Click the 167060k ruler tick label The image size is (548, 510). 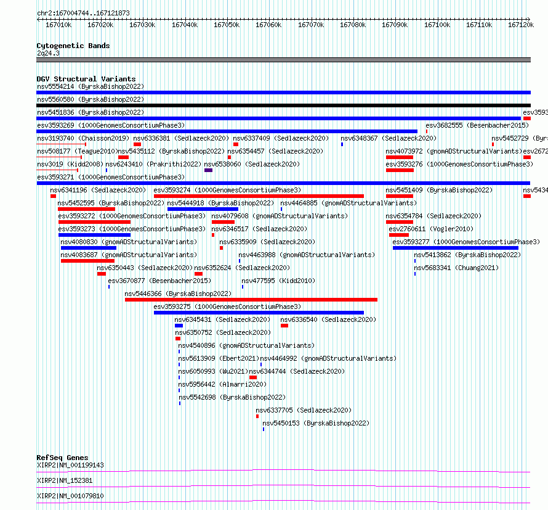tap(268, 25)
